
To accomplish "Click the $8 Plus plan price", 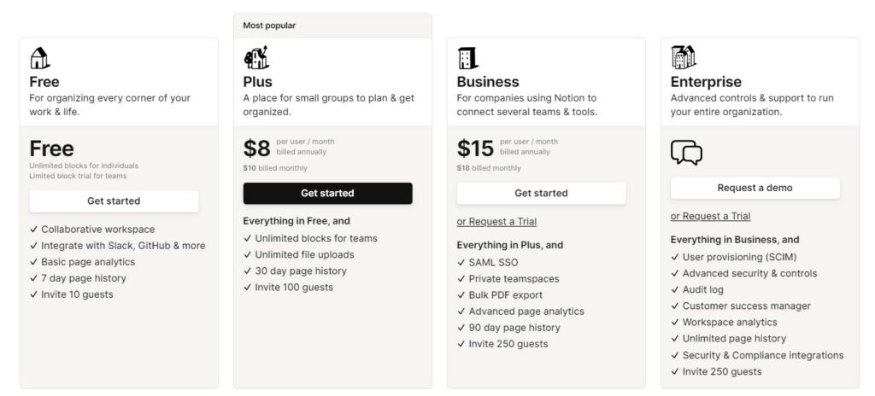I will pyautogui.click(x=256, y=148).
